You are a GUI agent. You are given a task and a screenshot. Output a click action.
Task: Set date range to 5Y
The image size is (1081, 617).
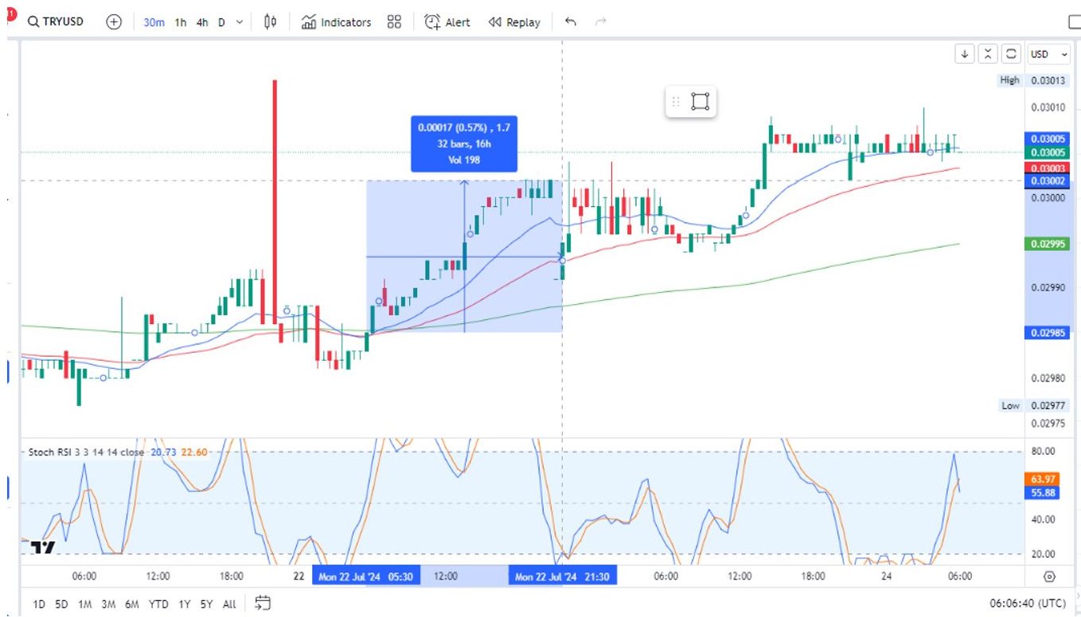206,604
